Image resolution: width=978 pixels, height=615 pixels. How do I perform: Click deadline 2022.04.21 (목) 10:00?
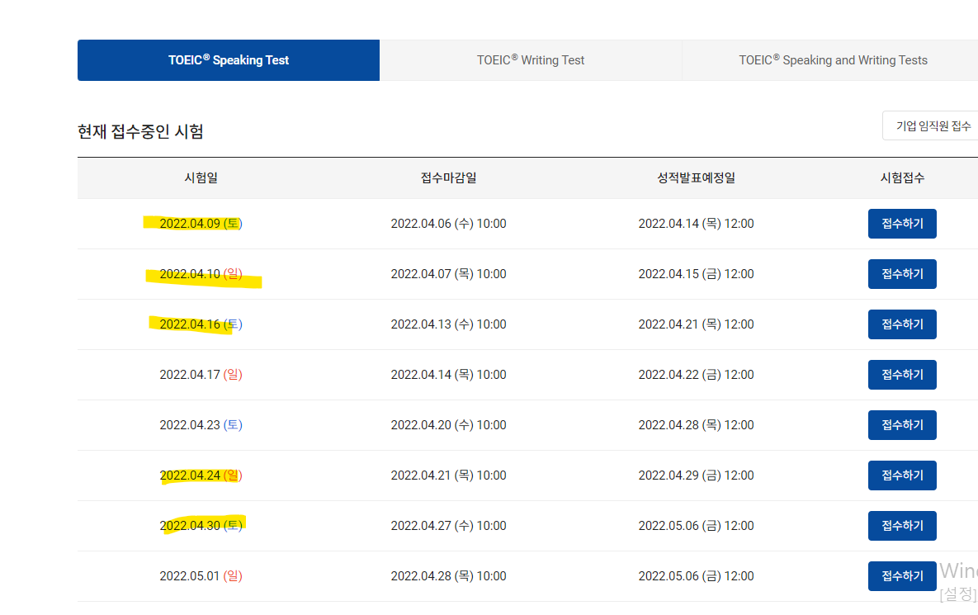[448, 475]
